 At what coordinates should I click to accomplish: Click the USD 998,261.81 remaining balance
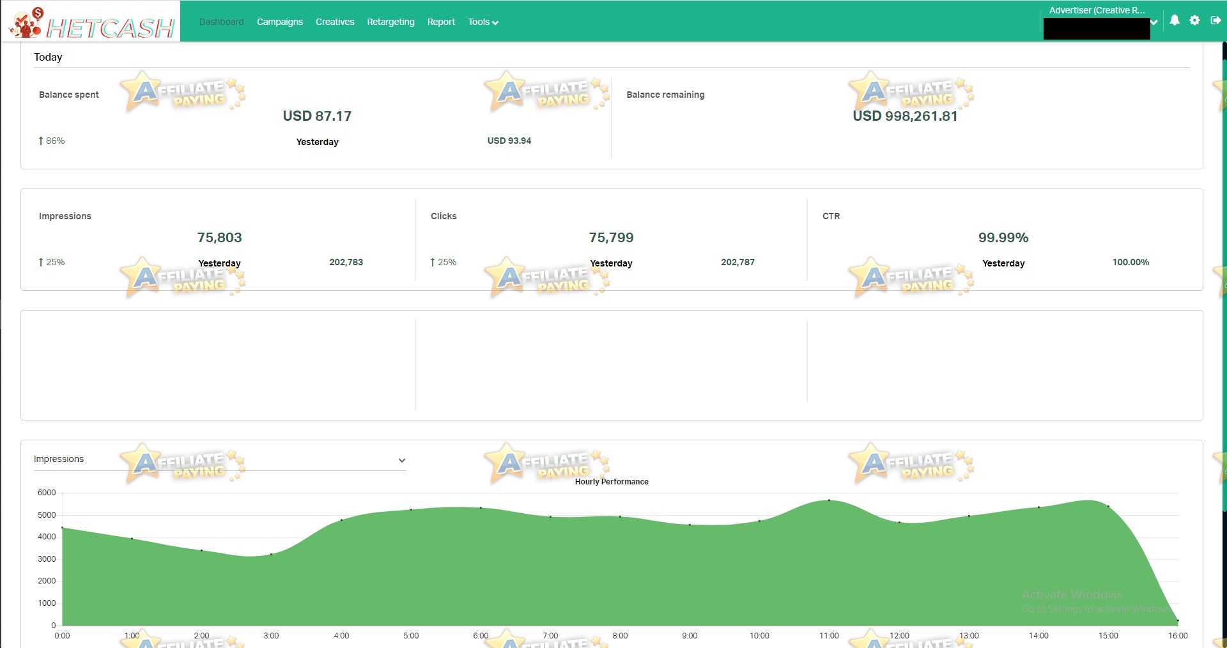coord(905,116)
